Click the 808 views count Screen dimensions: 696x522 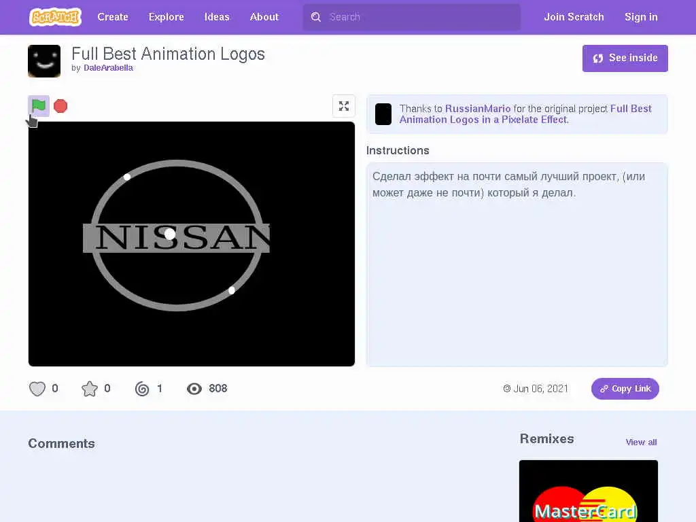click(218, 389)
